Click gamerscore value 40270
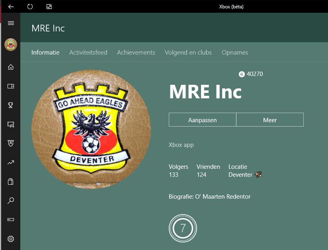This screenshot has width=328, height=250. tap(255, 74)
